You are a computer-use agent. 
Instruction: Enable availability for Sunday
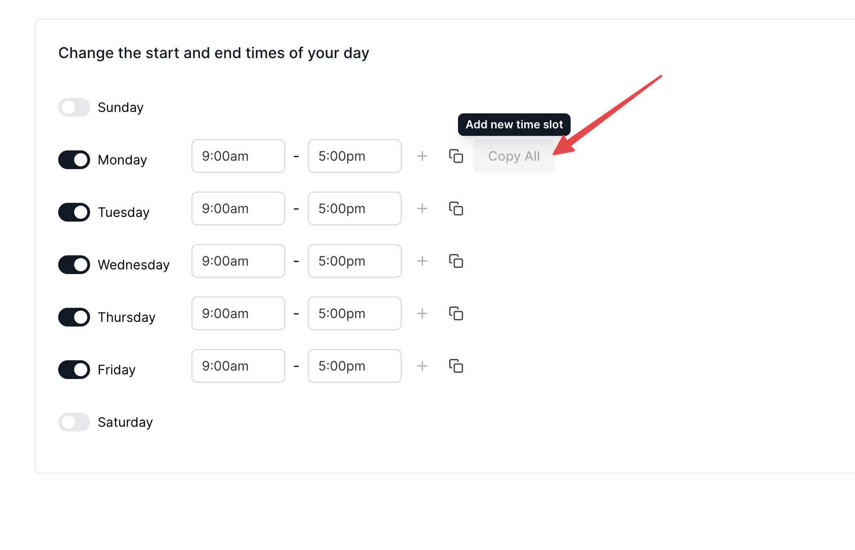pos(74,107)
